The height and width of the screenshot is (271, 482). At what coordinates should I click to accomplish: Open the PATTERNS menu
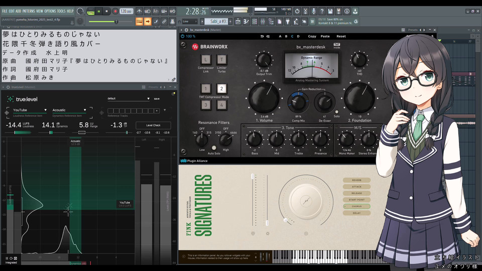(29, 11)
